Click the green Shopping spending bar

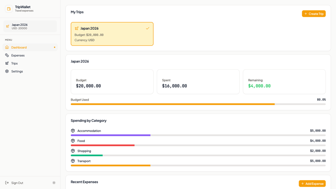pos(87,155)
